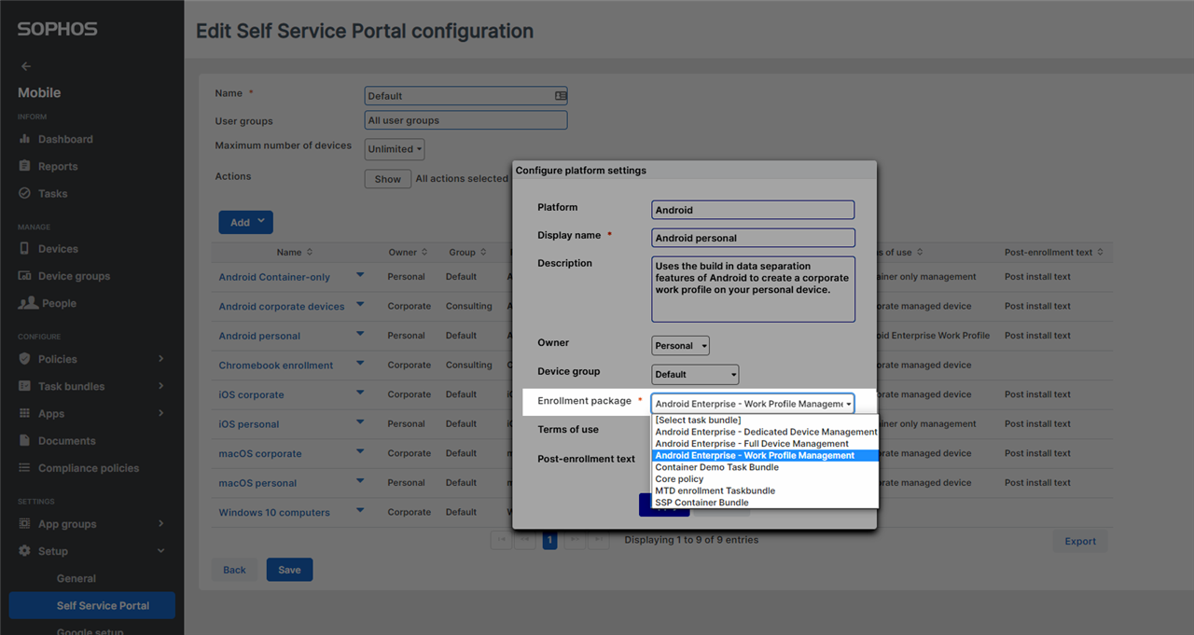Click the Enrollment package combo box
The image size is (1194, 635).
[753, 404]
